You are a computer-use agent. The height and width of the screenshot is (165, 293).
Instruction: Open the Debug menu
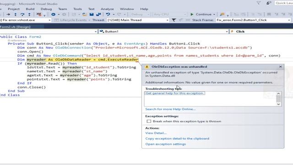[46, 9]
